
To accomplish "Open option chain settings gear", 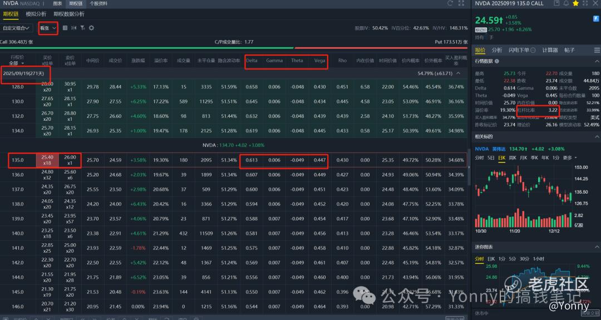I will 91,28.
